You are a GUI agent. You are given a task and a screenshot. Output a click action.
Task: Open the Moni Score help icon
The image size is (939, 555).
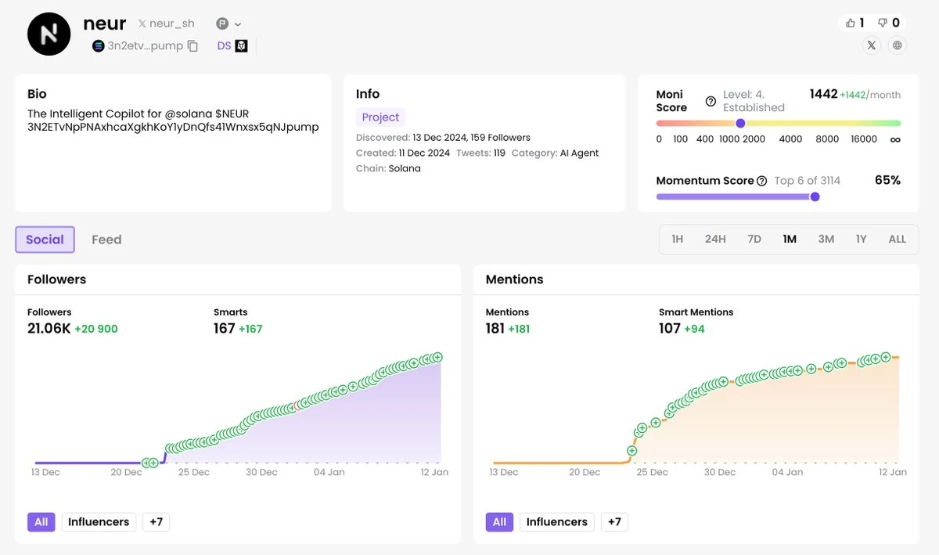[x=711, y=101]
